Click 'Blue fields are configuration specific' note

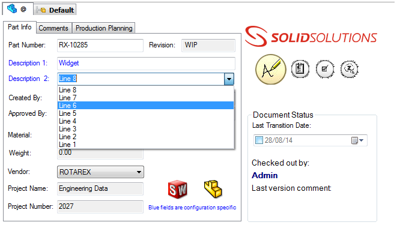[192, 208]
